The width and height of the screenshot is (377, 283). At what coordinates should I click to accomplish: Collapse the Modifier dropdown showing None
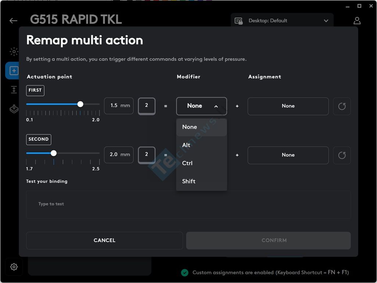coord(201,106)
